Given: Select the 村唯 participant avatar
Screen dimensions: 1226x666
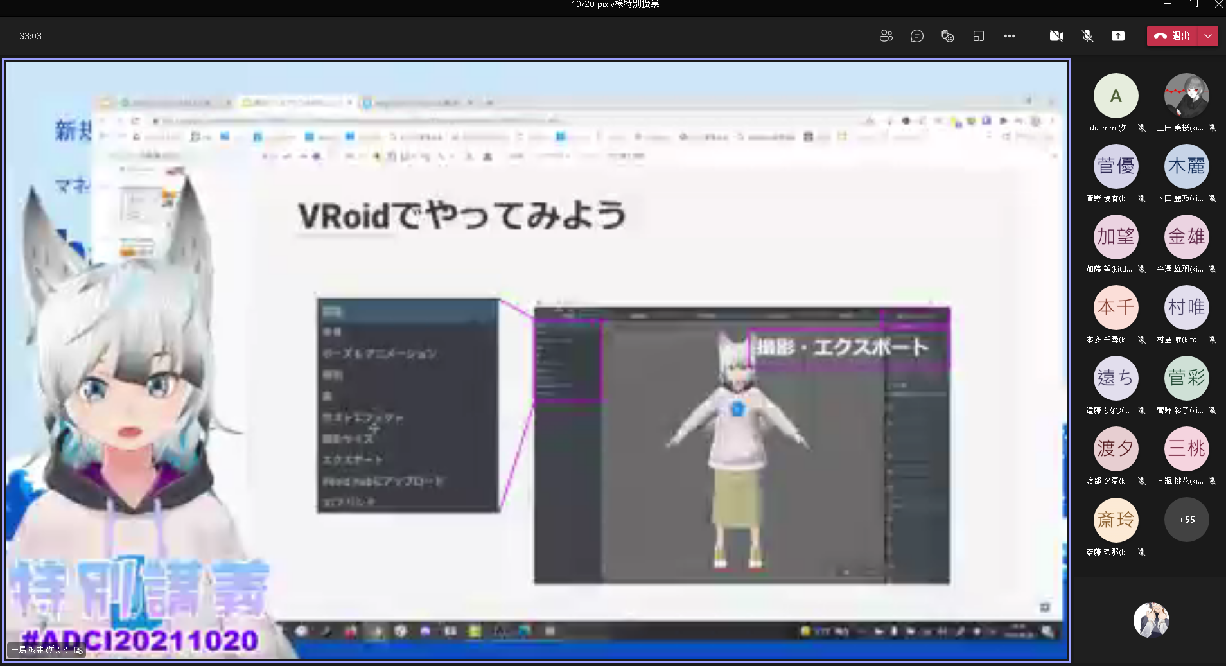Looking at the screenshot, I should click(x=1186, y=308).
